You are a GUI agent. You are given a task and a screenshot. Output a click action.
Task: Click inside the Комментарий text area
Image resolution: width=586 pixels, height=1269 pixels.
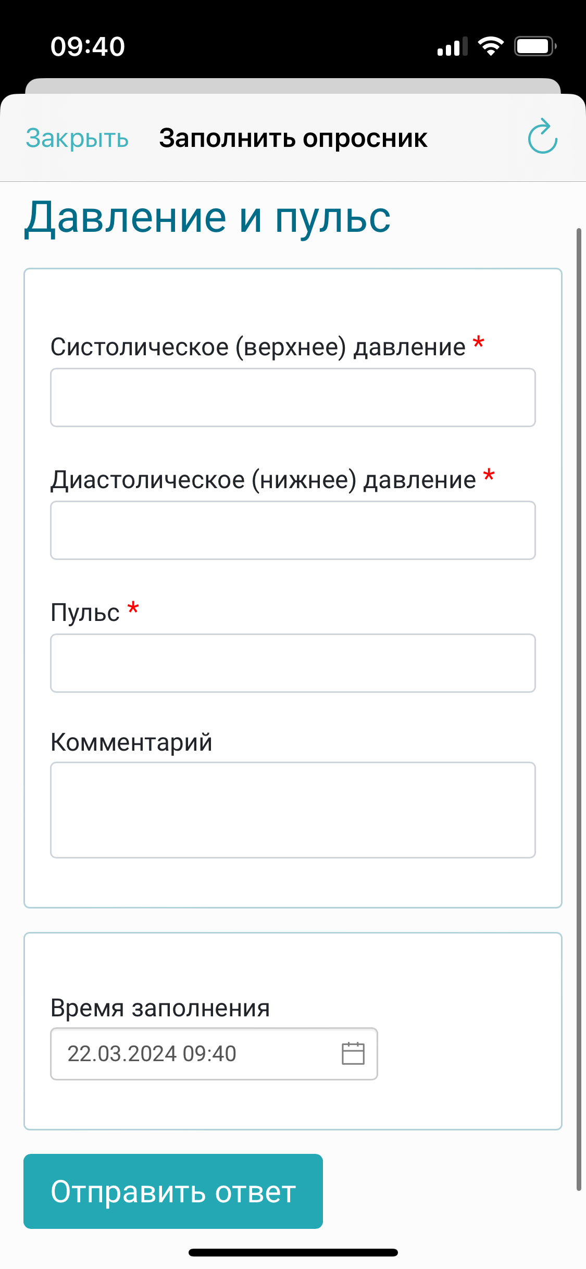(293, 810)
